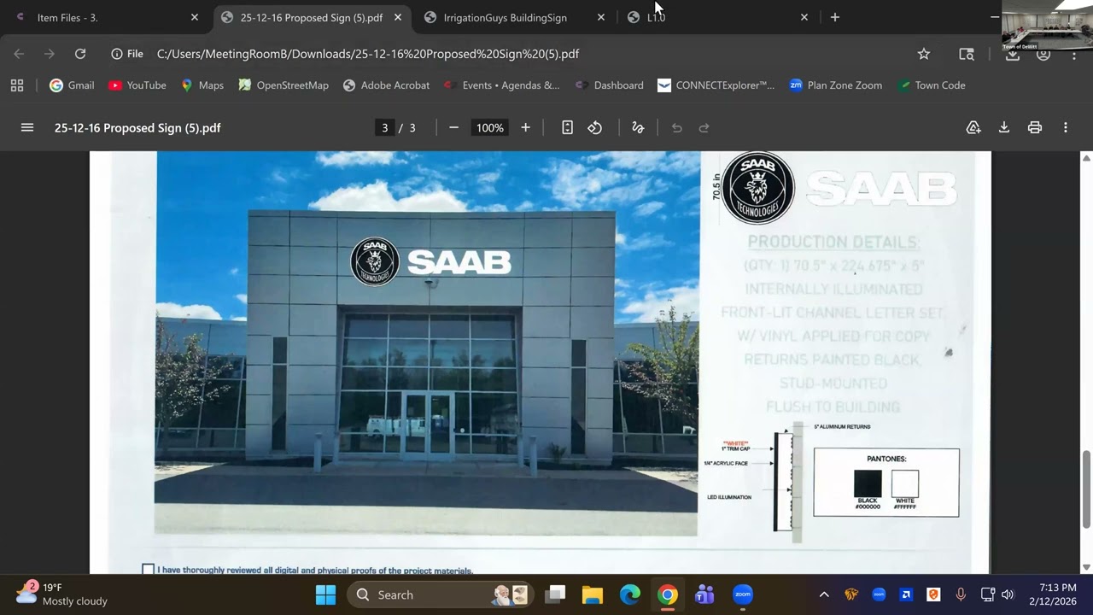Open the Adobe Acrobat bookmark
The image size is (1093, 615).
click(x=386, y=85)
